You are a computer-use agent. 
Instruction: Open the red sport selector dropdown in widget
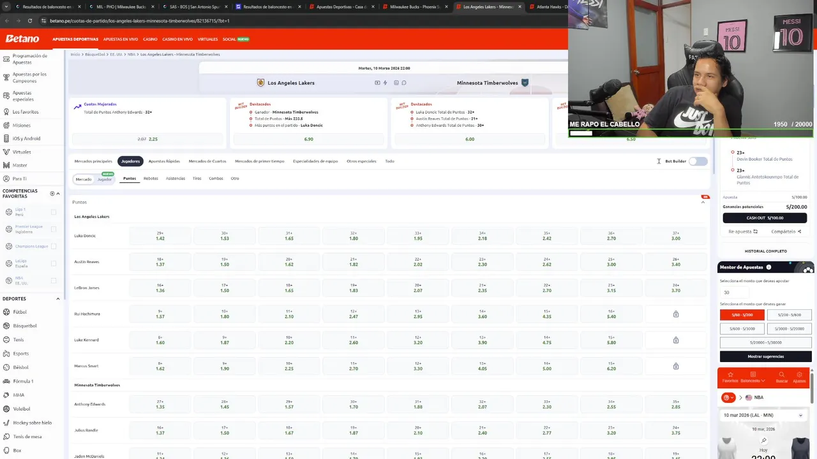728,397
